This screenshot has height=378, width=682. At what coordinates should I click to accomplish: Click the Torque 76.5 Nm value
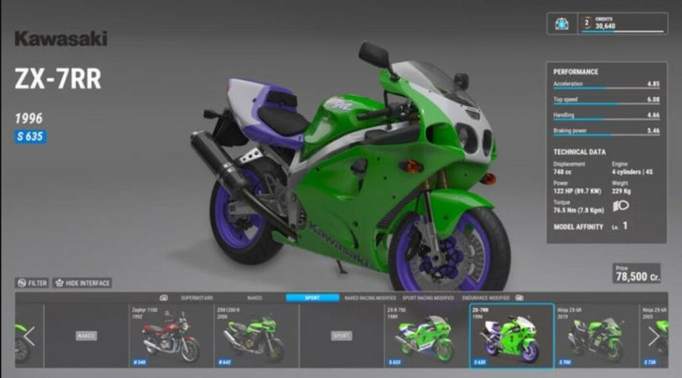point(579,210)
